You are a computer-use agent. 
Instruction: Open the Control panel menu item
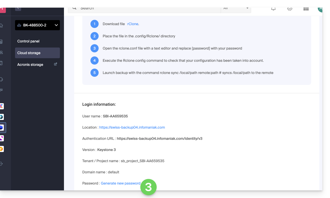[28, 41]
